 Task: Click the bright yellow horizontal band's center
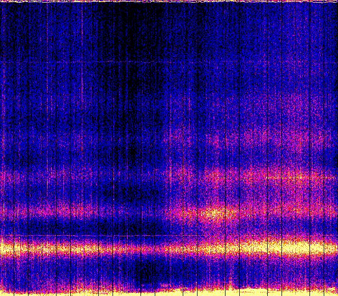pos(169,247)
